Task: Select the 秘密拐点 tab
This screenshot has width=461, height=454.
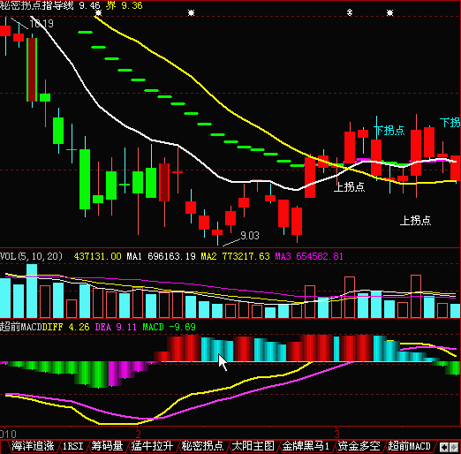Action: click(202, 446)
